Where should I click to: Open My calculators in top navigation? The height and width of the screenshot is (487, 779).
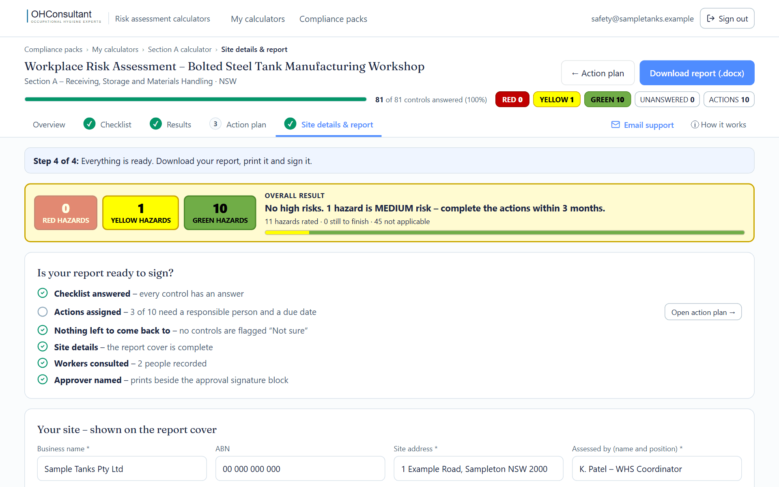pos(258,19)
